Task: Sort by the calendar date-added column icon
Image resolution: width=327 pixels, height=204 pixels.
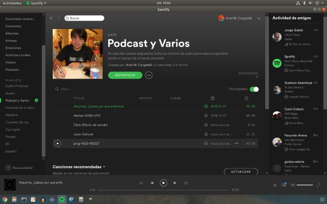Action: coord(213,98)
